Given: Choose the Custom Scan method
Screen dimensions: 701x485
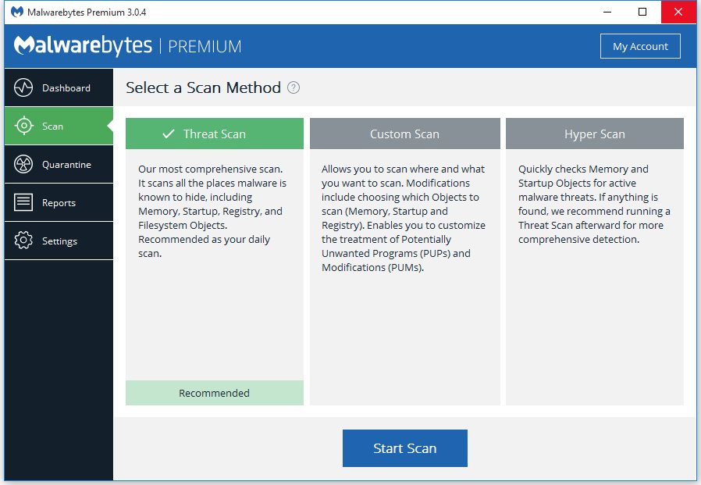Looking at the screenshot, I should 405,134.
